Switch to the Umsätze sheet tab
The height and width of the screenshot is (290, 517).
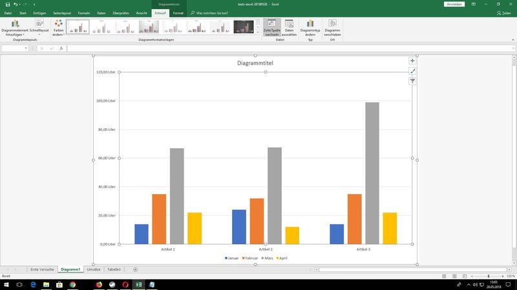coord(93,269)
